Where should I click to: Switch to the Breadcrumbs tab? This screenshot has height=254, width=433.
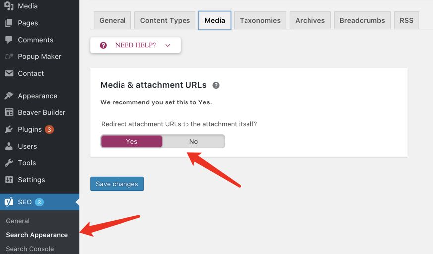click(362, 20)
